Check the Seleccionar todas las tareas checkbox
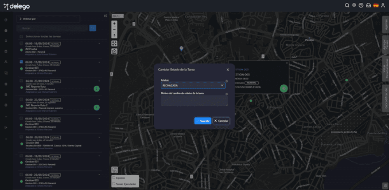 [21, 37]
